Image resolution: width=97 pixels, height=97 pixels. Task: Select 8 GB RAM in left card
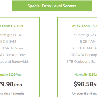(8, 41)
